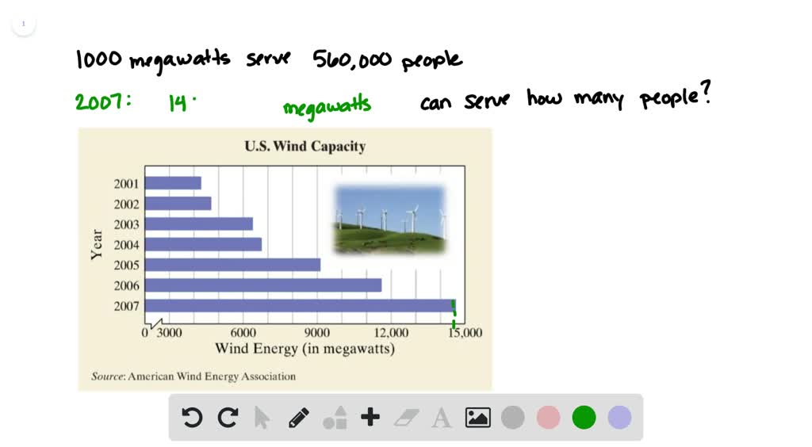Select the pointer selection tool
Image resolution: width=812 pixels, height=447 pixels.
coord(262,418)
